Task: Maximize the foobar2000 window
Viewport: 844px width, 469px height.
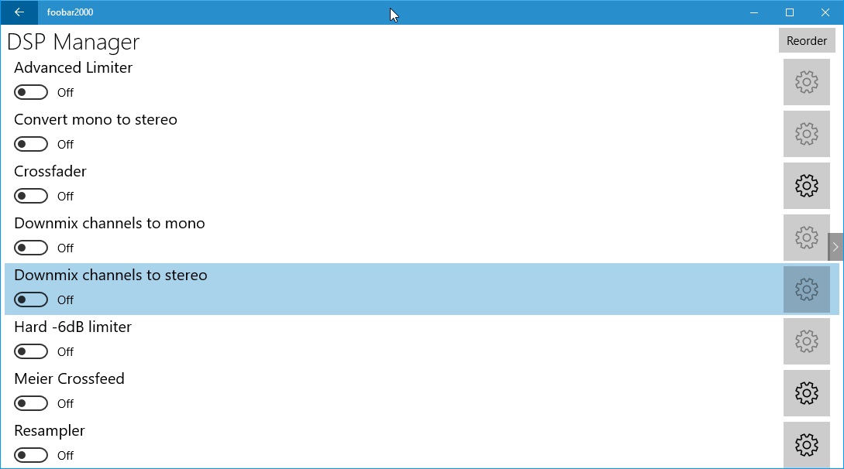Action: (790, 12)
